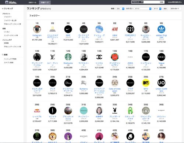
Task: Click the Vogue account name link
Action: pyautogui.click(x=161, y=63)
